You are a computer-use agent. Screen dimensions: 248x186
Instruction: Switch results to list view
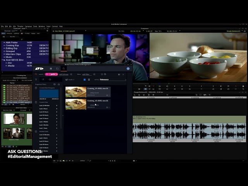click(x=89, y=79)
